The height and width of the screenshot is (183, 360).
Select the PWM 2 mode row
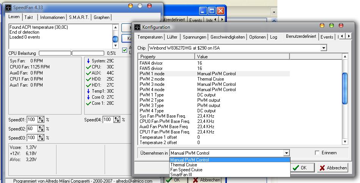(x=214, y=79)
